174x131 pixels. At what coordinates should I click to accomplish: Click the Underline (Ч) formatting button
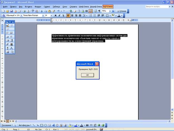(63, 15)
